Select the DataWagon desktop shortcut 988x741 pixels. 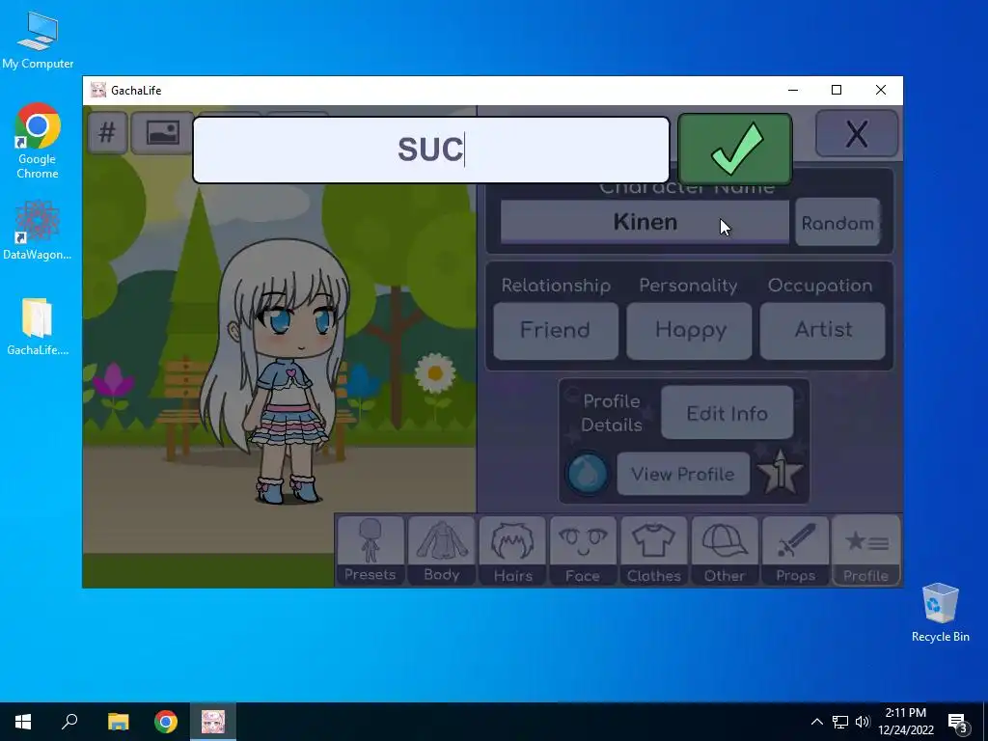pyautogui.click(x=38, y=230)
